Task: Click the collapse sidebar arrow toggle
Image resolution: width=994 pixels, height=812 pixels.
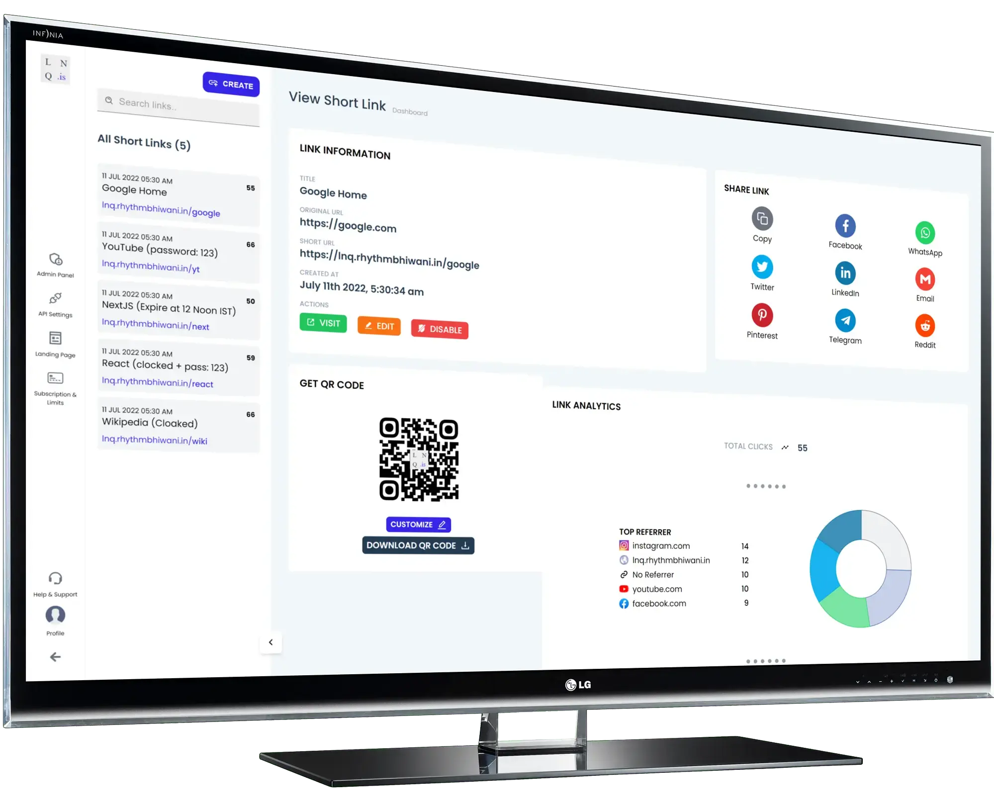Action: coord(271,642)
